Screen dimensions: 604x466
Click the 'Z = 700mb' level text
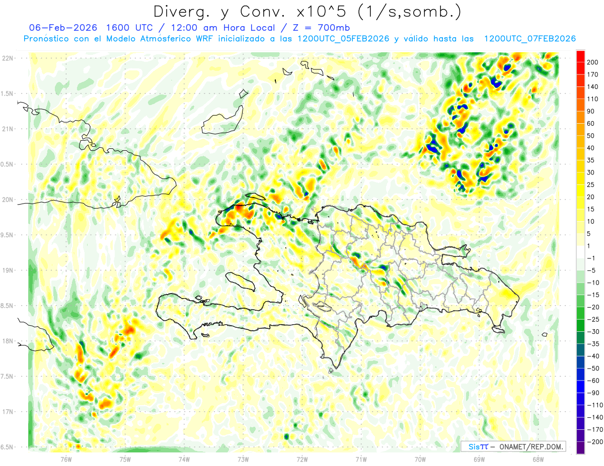(319, 28)
